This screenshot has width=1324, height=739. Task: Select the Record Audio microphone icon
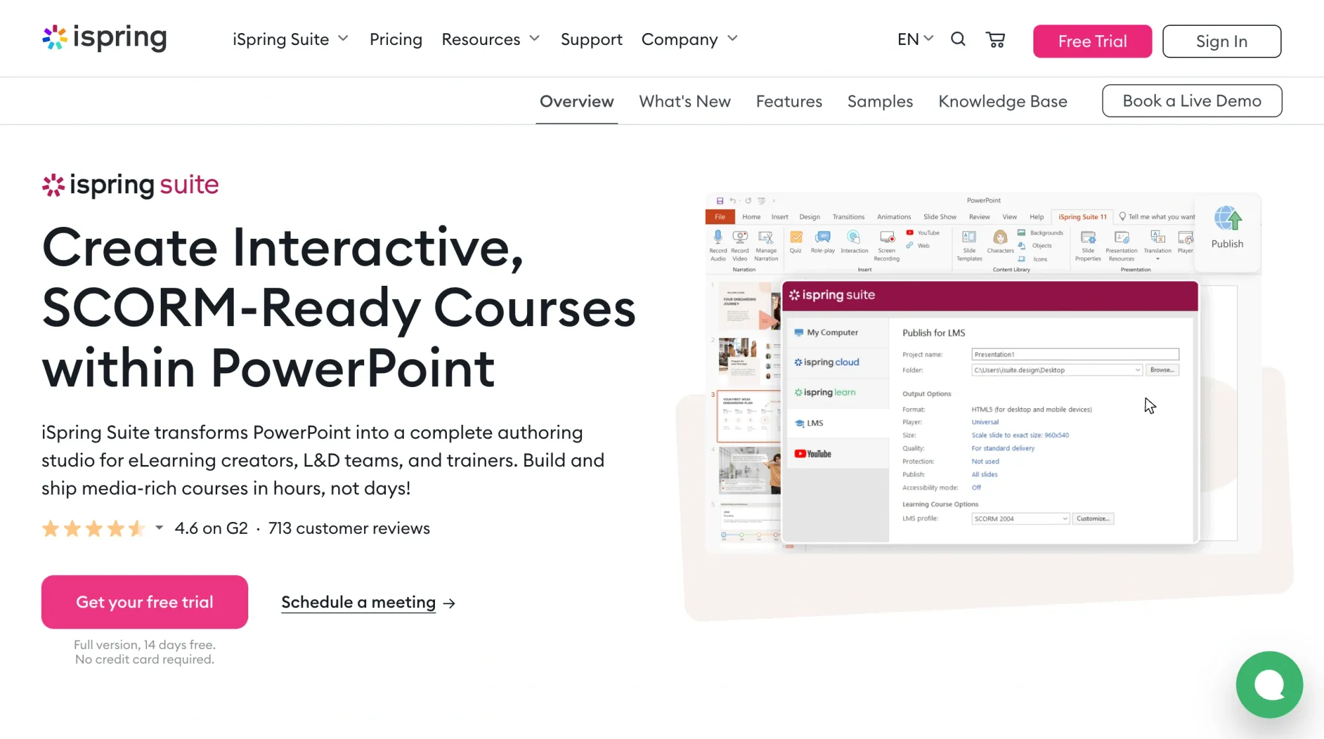tap(718, 236)
